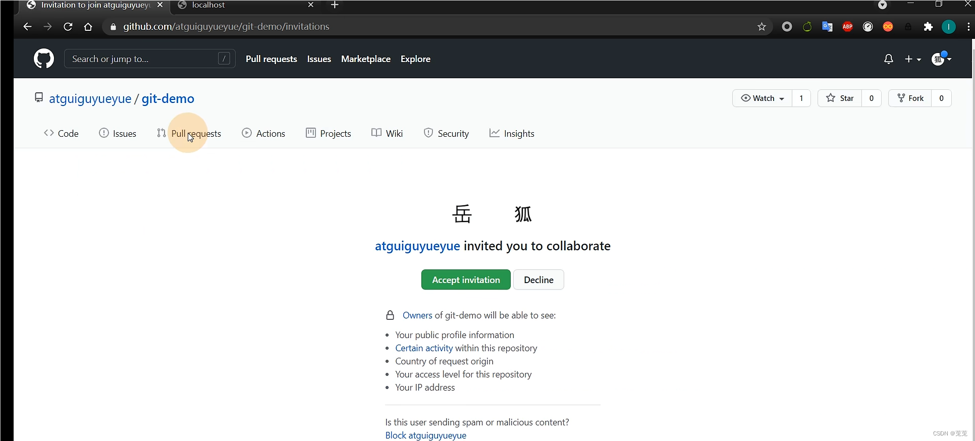Click the browser address bar URL
Screen dimensions: 975x441
[227, 27]
